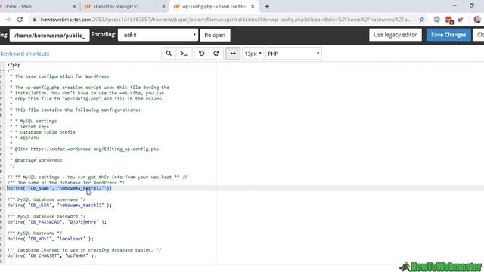The image size is (484, 272).
Task: Open the go-to-line terminal icon
Action: 184,54
